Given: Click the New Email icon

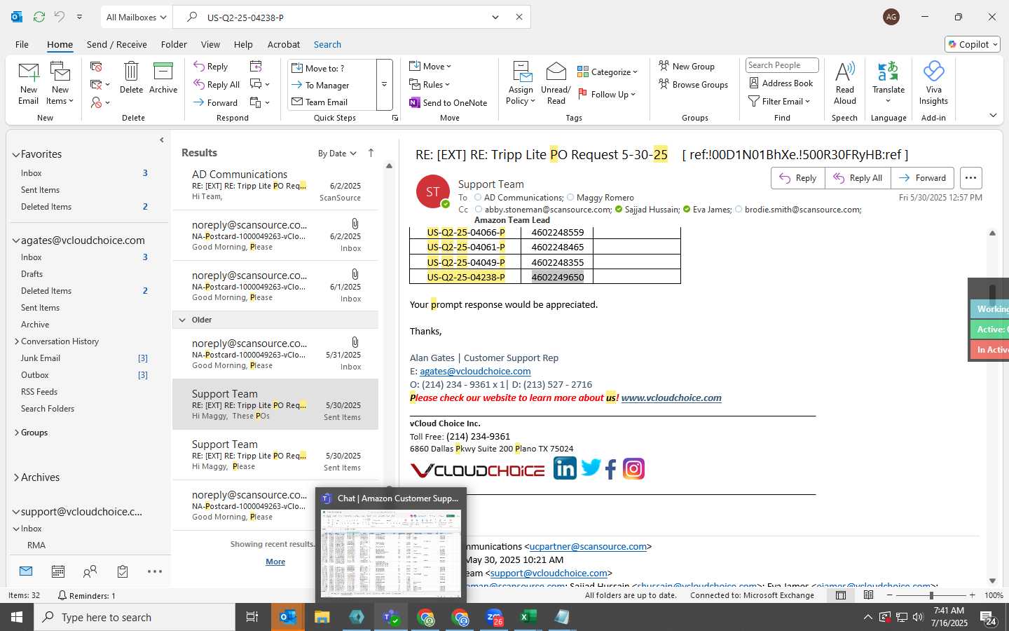Looking at the screenshot, I should click(29, 83).
